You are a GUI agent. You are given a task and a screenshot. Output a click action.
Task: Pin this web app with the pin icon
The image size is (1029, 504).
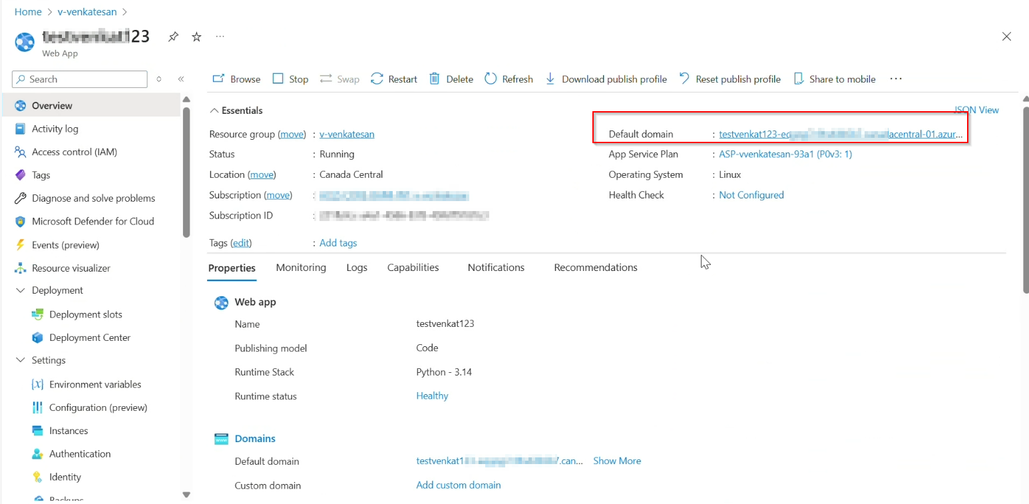coord(173,37)
